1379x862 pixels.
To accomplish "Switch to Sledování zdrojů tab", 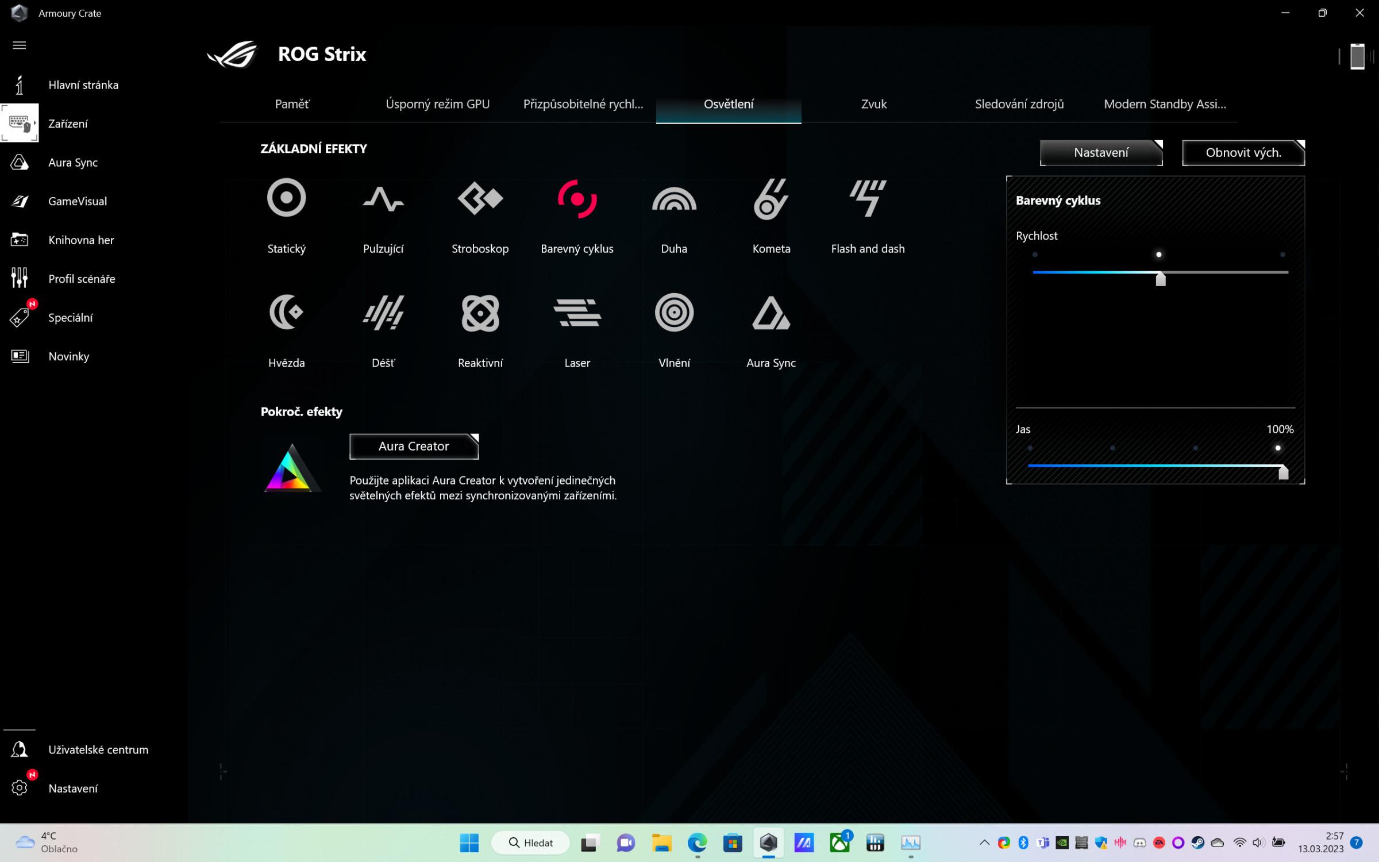I will pos(1019,104).
